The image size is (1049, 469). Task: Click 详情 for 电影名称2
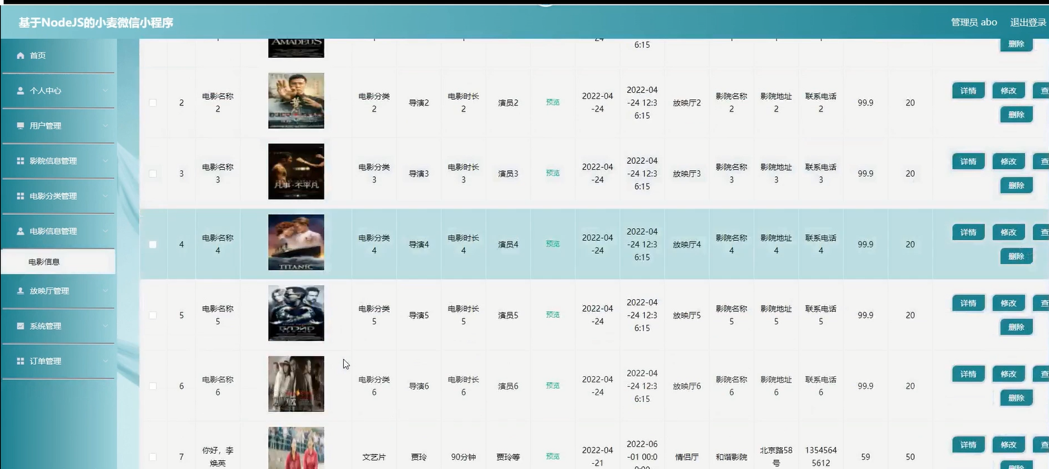pyautogui.click(x=968, y=91)
